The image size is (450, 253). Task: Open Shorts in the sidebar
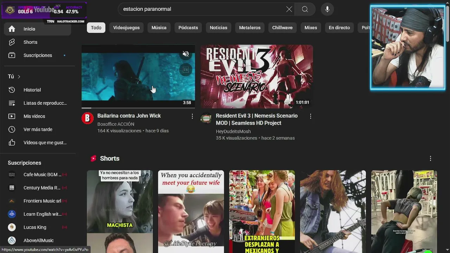(x=38, y=42)
